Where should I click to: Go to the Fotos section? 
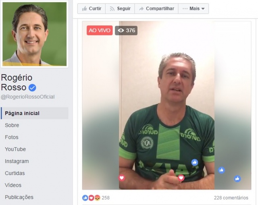12,137
